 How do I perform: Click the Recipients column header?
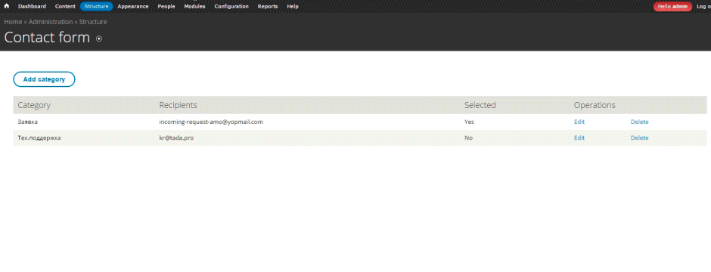(178, 105)
